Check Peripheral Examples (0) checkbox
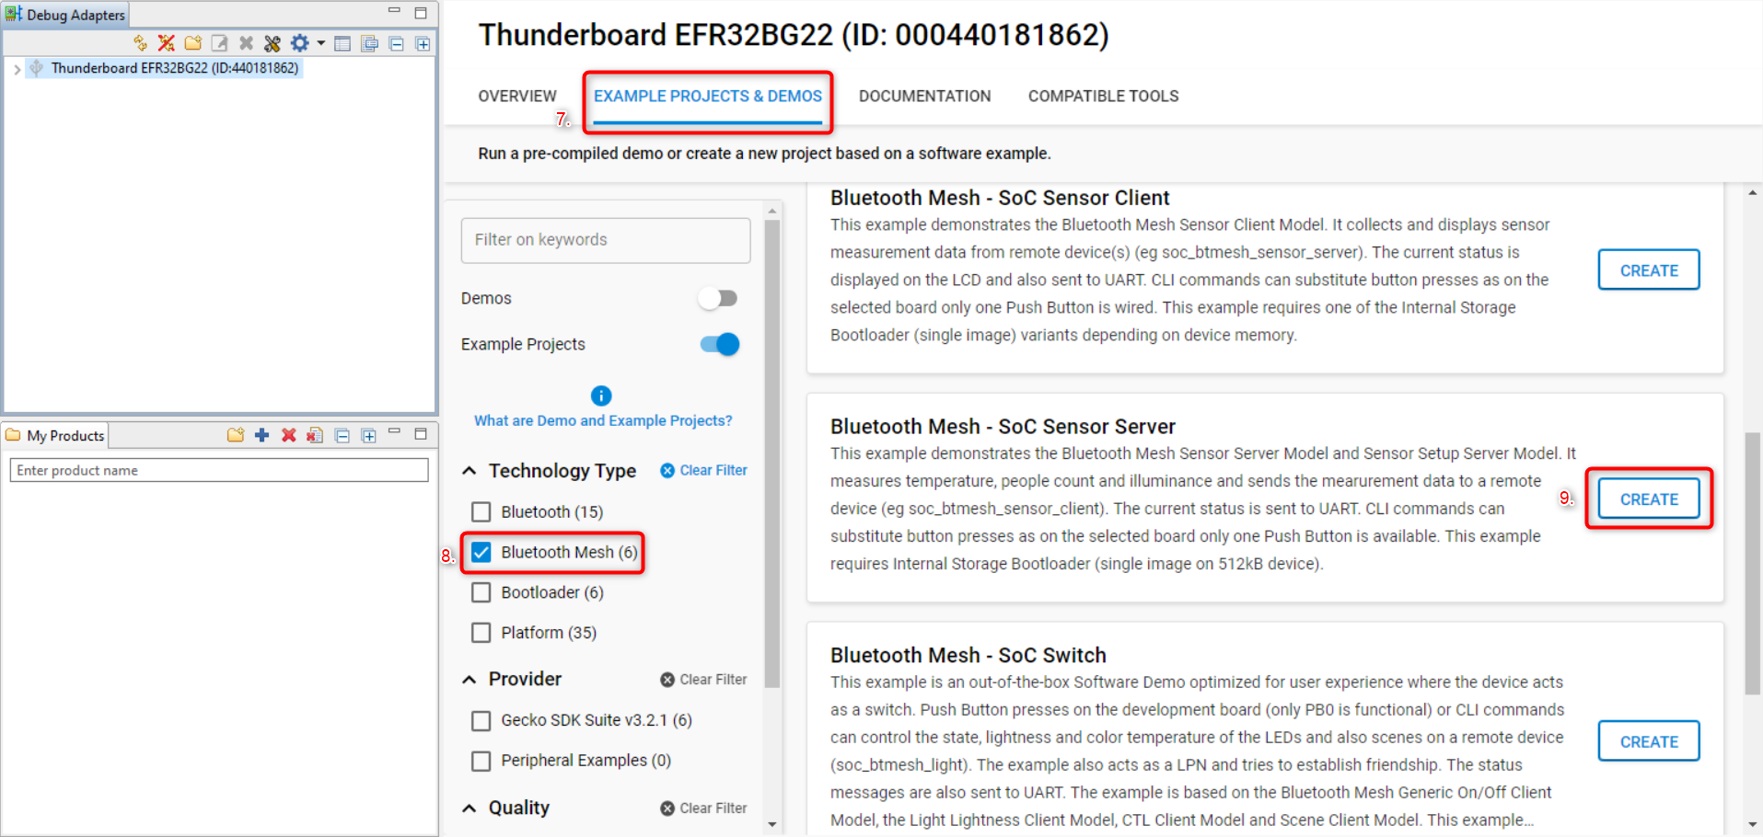This screenshot has height=837, width=1763. coord(481,761)
